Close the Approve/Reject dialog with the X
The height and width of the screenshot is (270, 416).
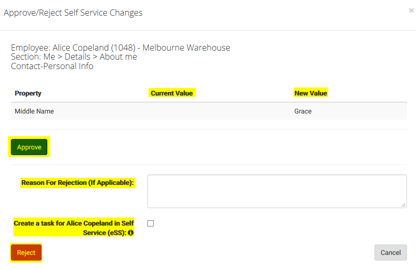[x=411, y=10]
